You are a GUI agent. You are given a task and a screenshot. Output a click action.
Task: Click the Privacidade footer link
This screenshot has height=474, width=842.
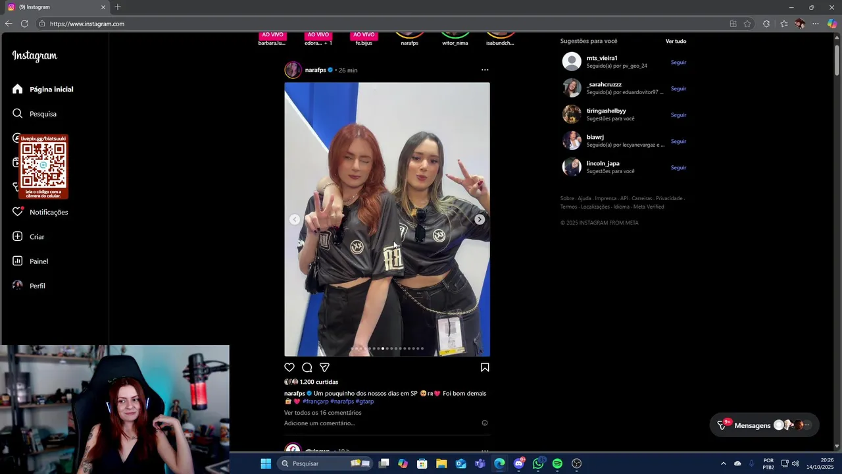tap(669, 198)
